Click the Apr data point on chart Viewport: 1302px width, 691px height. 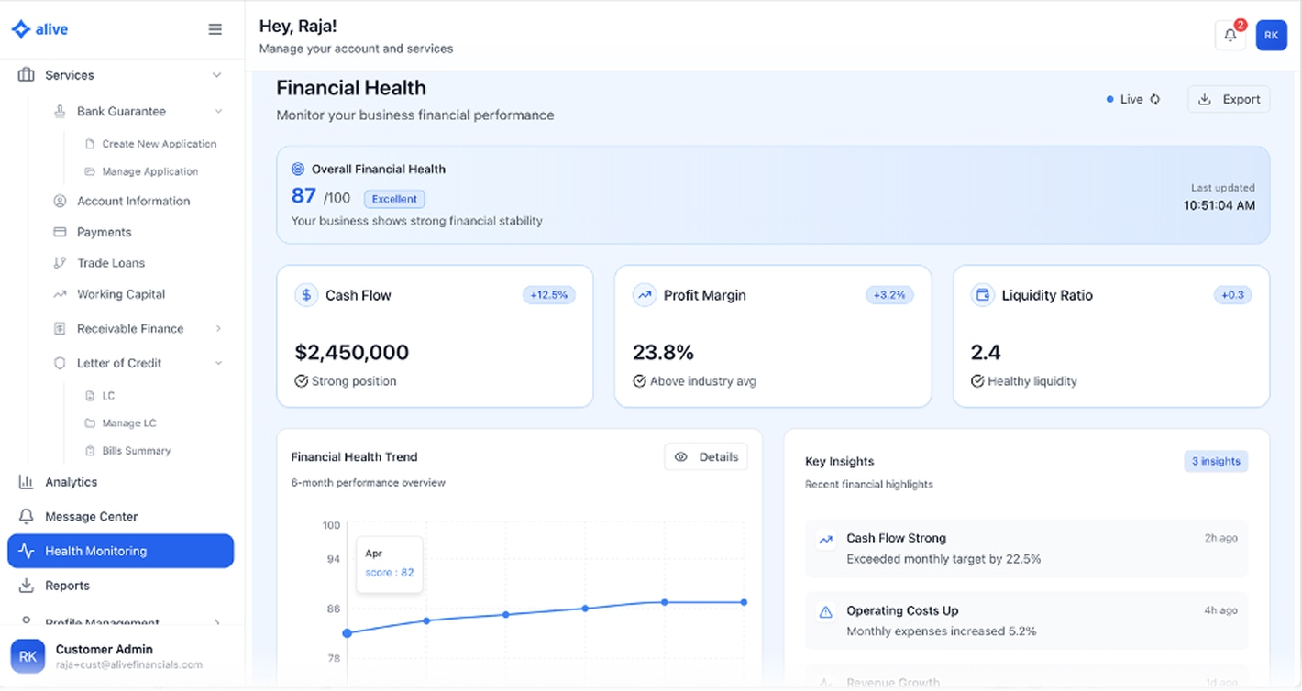coord(348,633)
